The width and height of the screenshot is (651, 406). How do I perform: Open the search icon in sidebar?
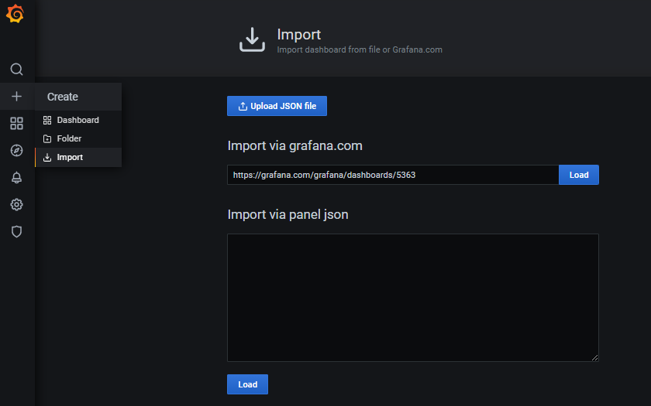(16, 69)
